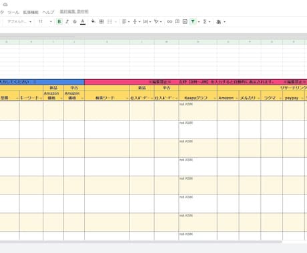Toggle italic text formatting
Image resolution: width=307 pixels, height=253 pixels.
[x=67, y=21]
